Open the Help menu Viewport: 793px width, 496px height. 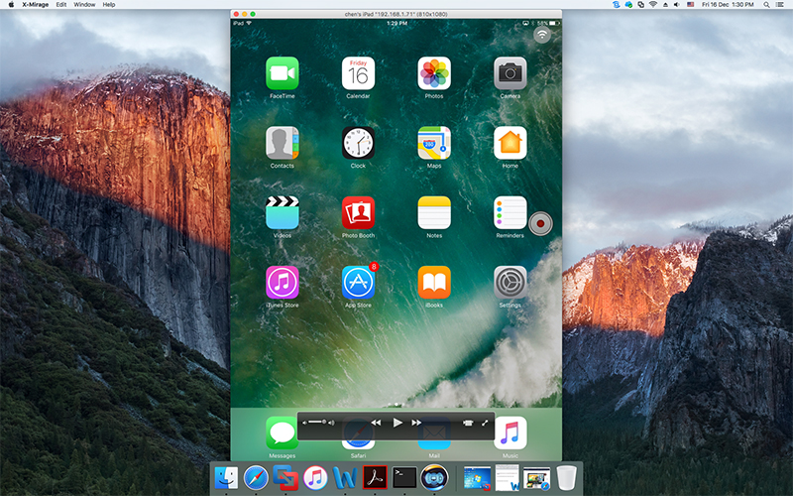109,5
